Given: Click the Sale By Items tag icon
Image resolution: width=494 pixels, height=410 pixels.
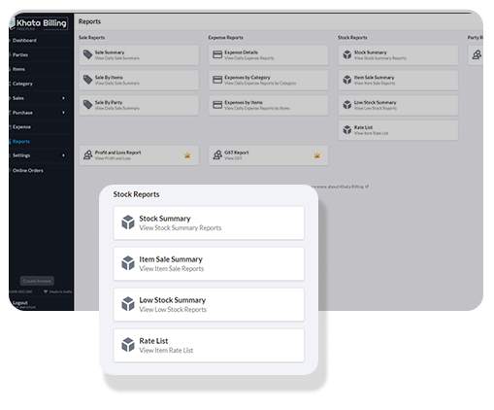Looking at the screenshot, I should pyautogui.click(x=87, y=80).
